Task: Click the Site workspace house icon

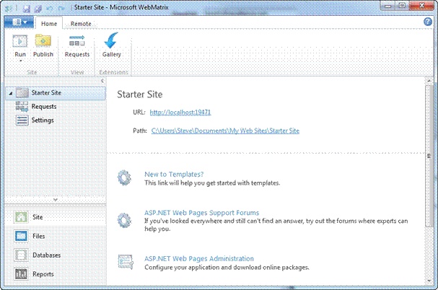Action: [x=21, y=217]
